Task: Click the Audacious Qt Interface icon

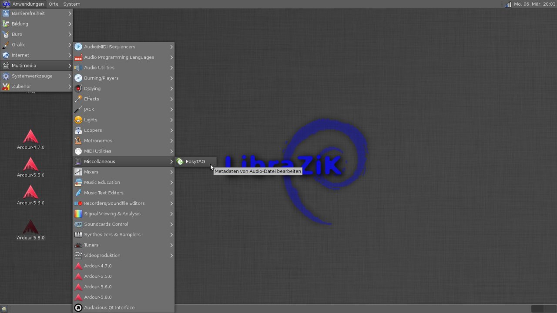Action: click(x=78, y=307)
